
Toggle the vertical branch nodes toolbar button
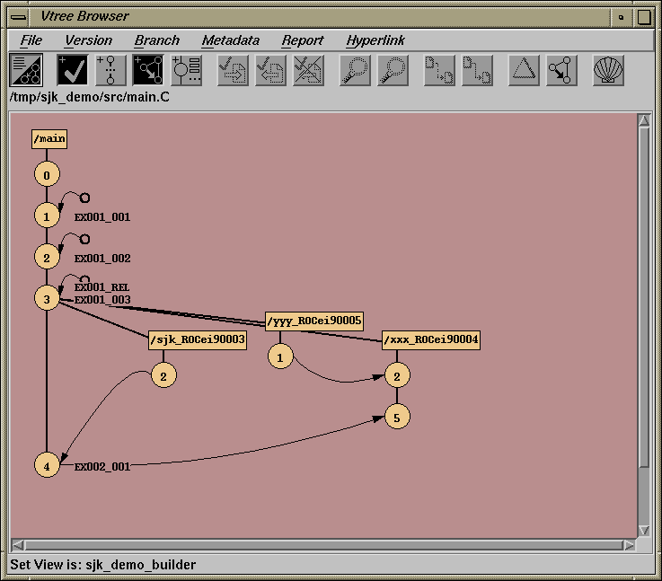point(110,70)
